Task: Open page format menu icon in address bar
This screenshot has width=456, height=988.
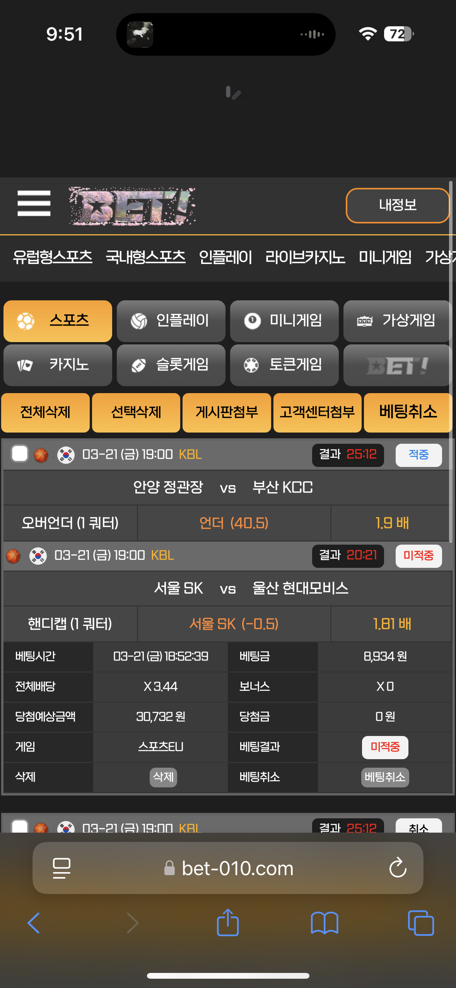Action: tap(61, 868)
